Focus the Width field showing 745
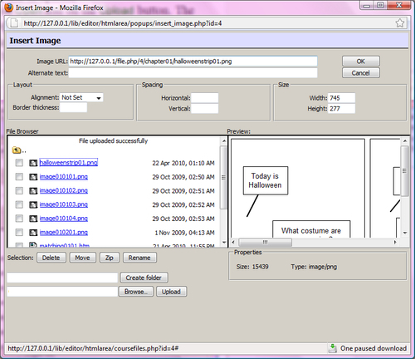Image resolution: width=415 pixels, height=359 pixels. [x=341, y=98]
